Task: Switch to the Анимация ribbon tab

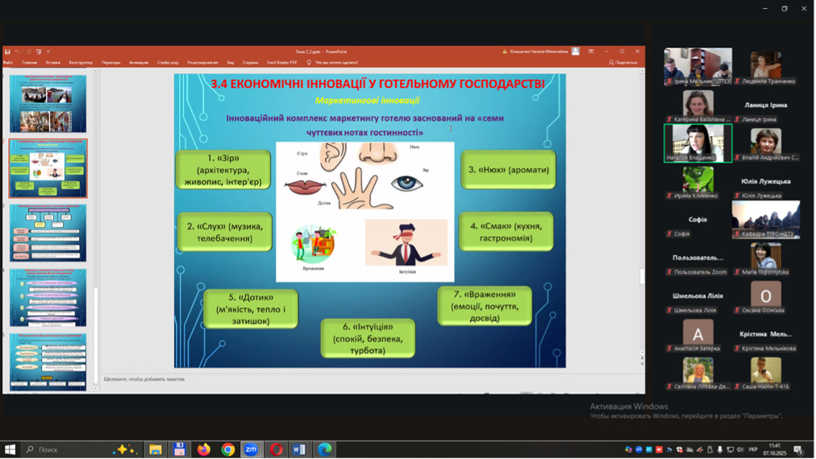Action: 139,62
